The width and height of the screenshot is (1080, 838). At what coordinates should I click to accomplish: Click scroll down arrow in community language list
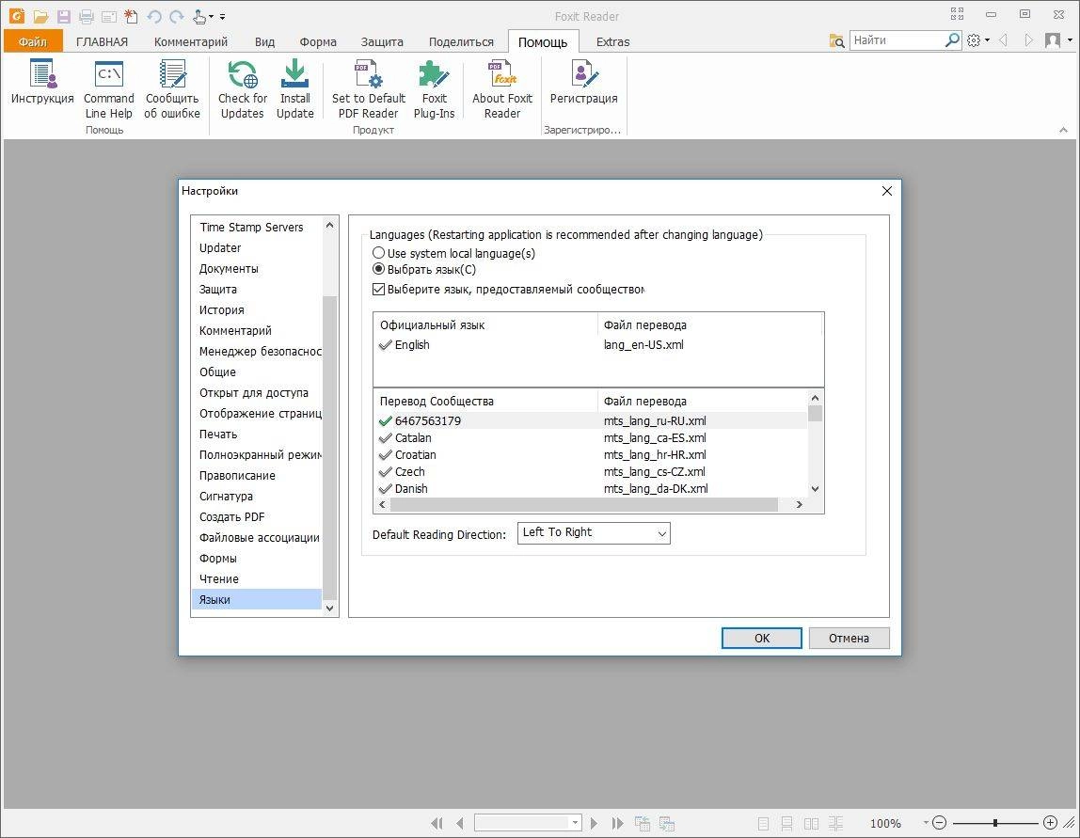tap(815, 489)
